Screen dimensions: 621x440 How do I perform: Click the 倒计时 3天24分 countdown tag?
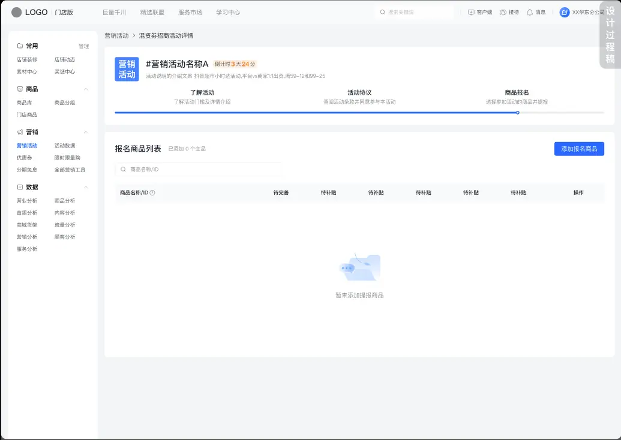click(x=235, y=64)
